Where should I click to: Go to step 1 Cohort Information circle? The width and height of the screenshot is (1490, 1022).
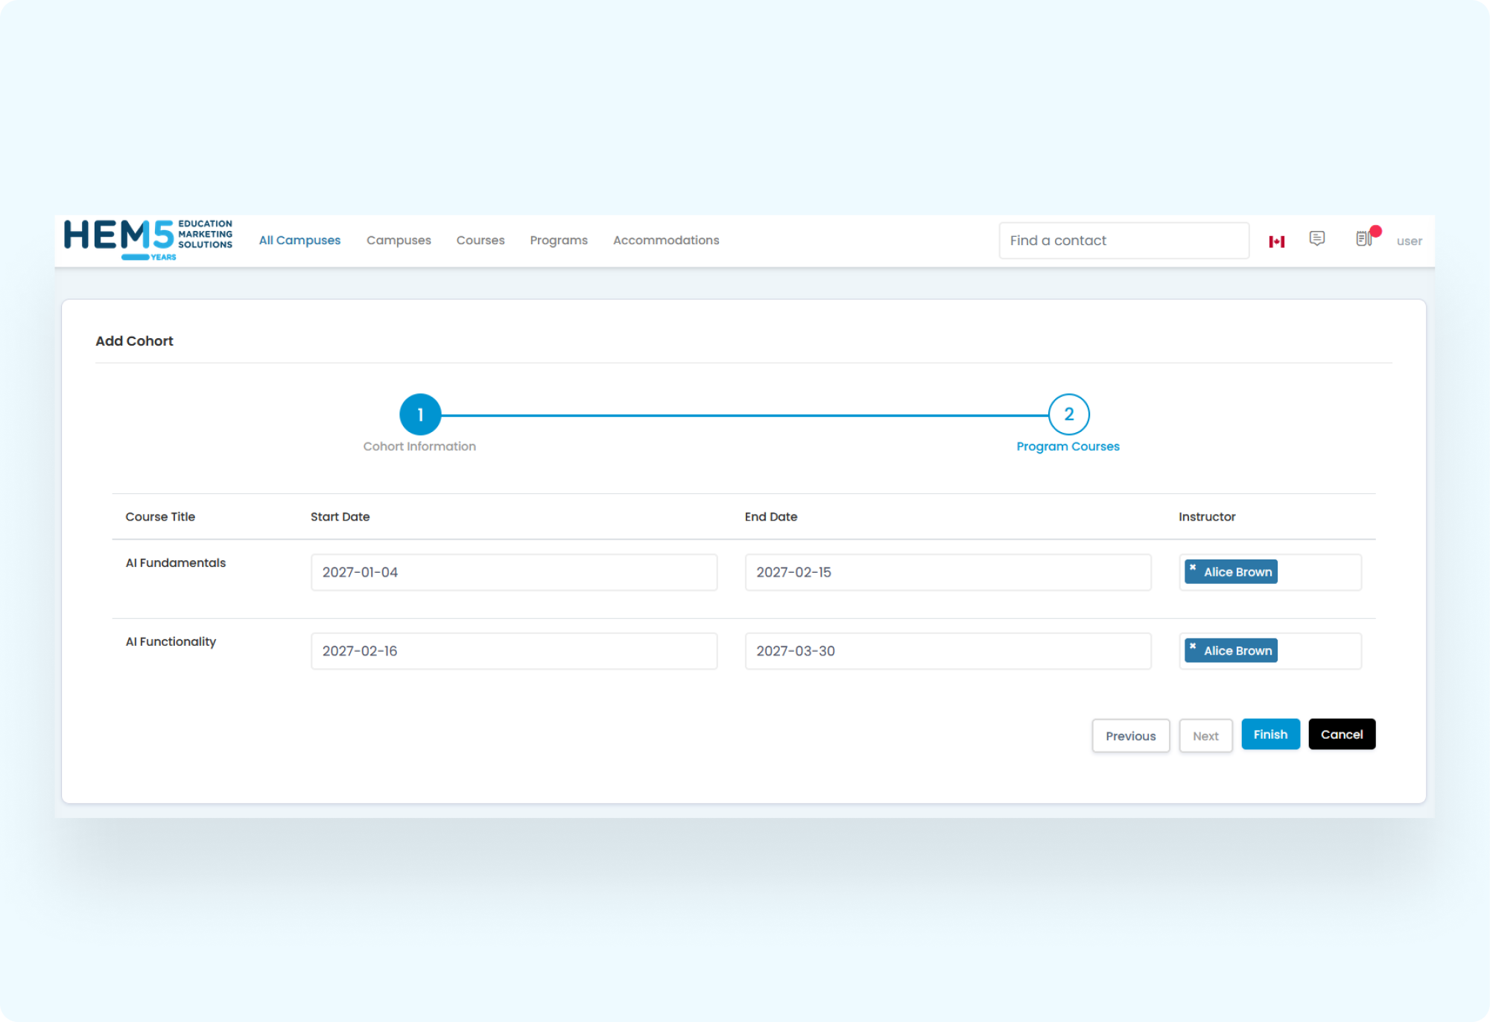pyautogui.click(x=420, y=414)
